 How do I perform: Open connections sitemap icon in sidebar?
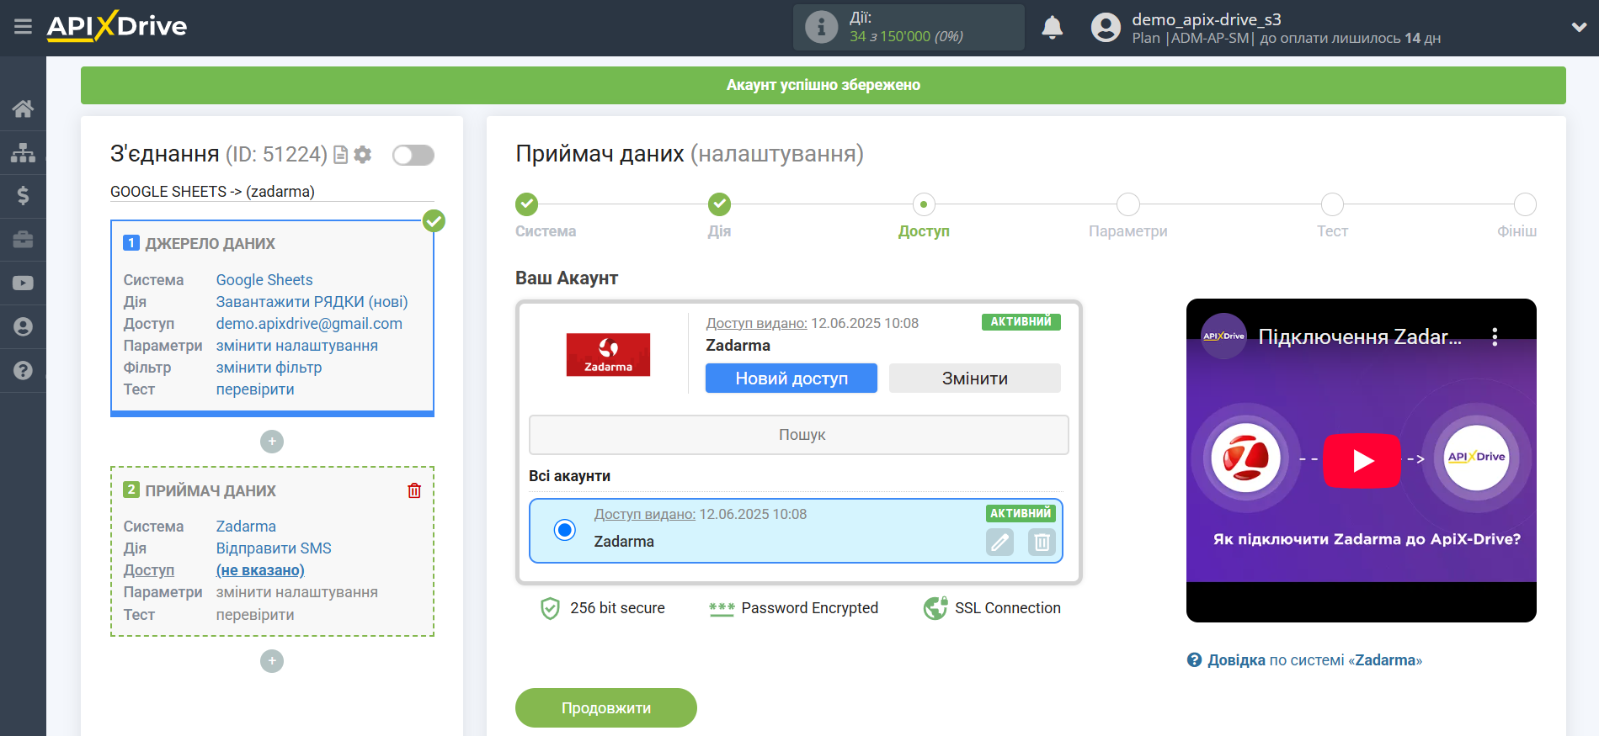click(x=23, y=152)
